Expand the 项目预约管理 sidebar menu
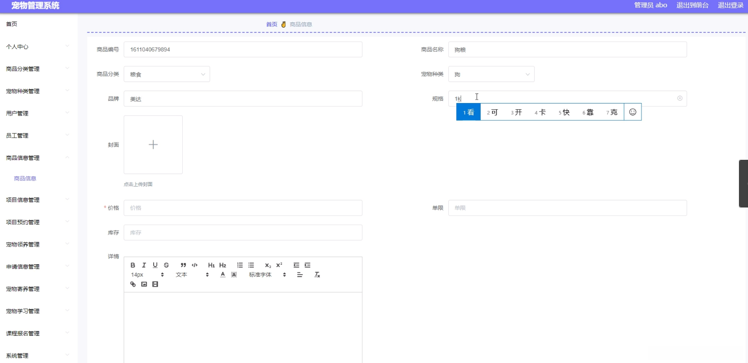Screen dimensions: 748x363 [39, 222]
